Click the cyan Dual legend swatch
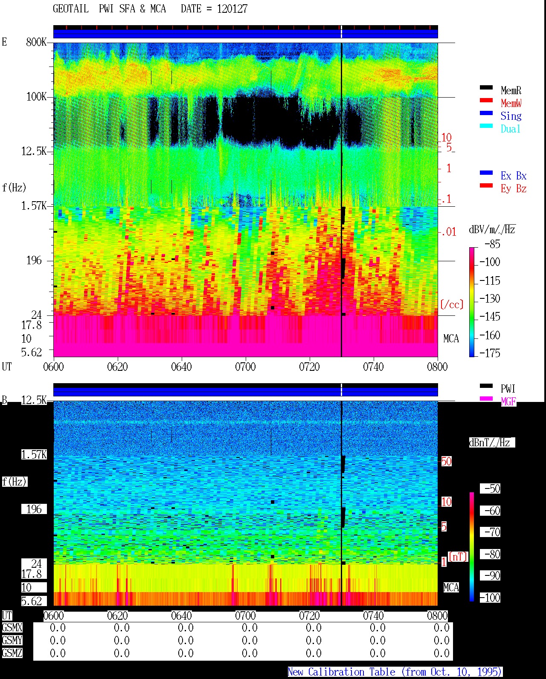 (x=486, y=126)
